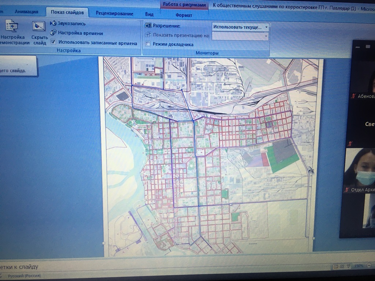Click the Работа с рисунками contextual header
This screenshot has width=375, height=281.
184,4
